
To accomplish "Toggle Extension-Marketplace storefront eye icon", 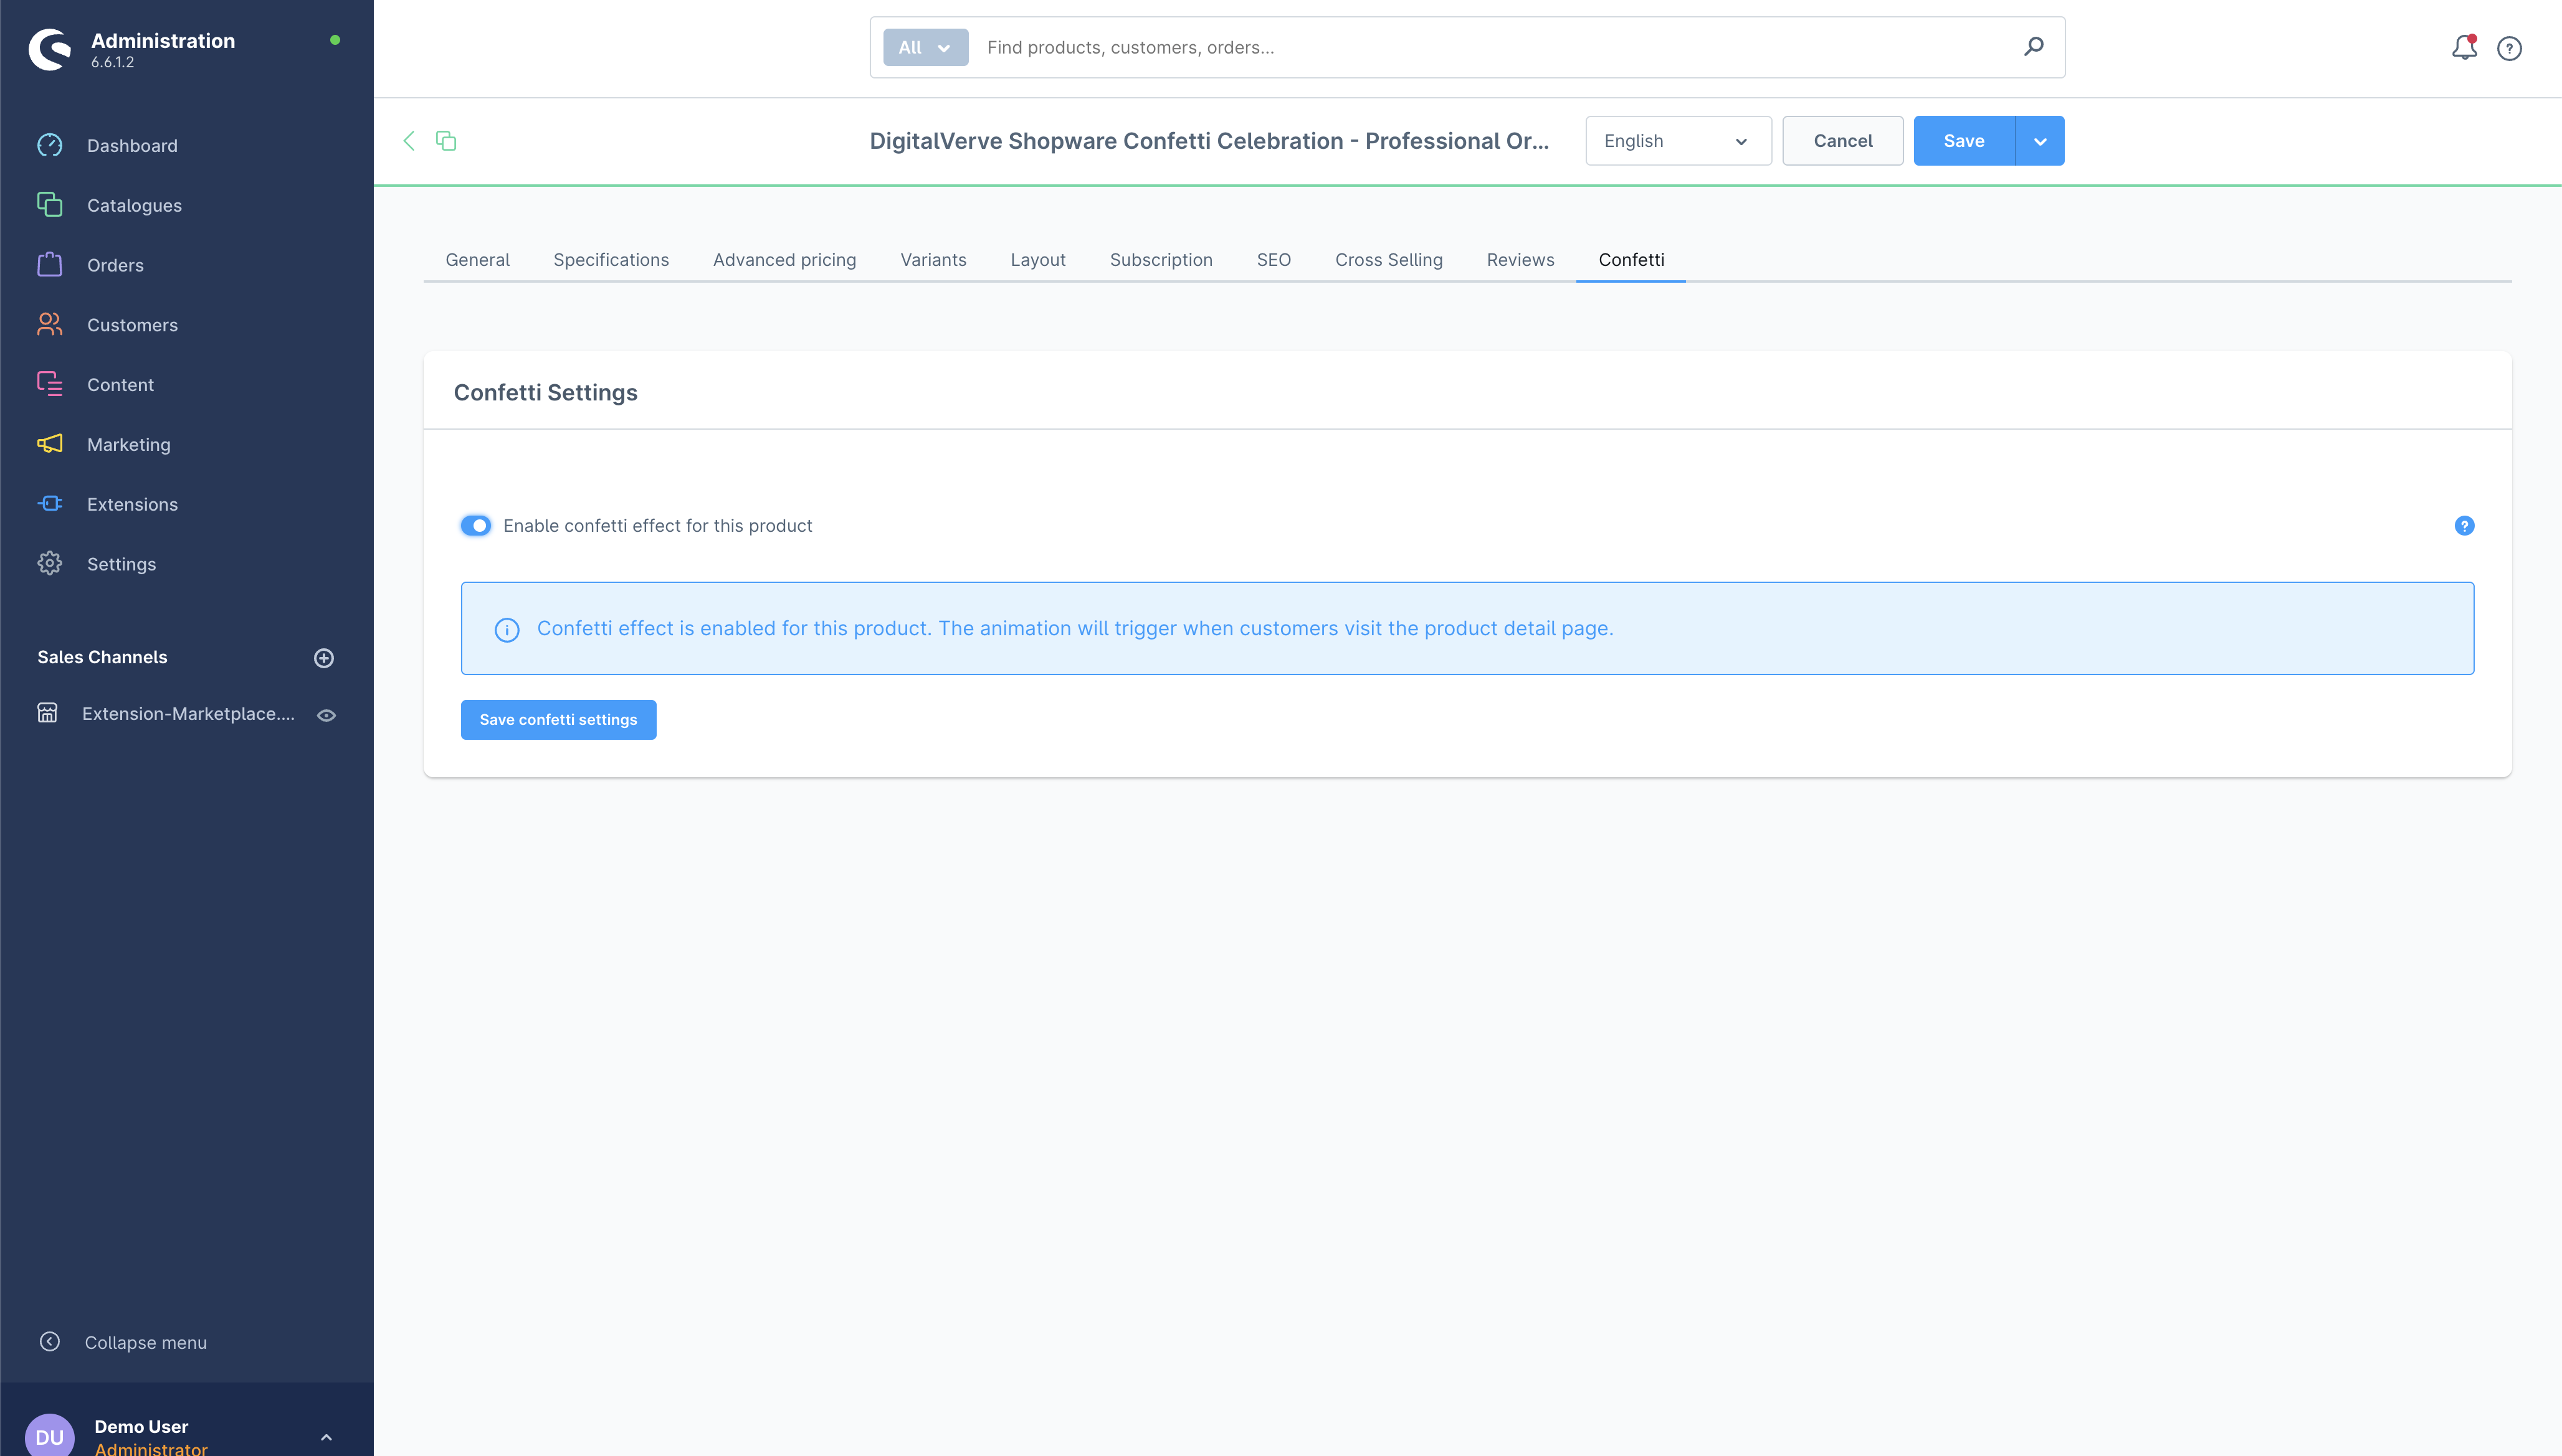I will (326, 715).
